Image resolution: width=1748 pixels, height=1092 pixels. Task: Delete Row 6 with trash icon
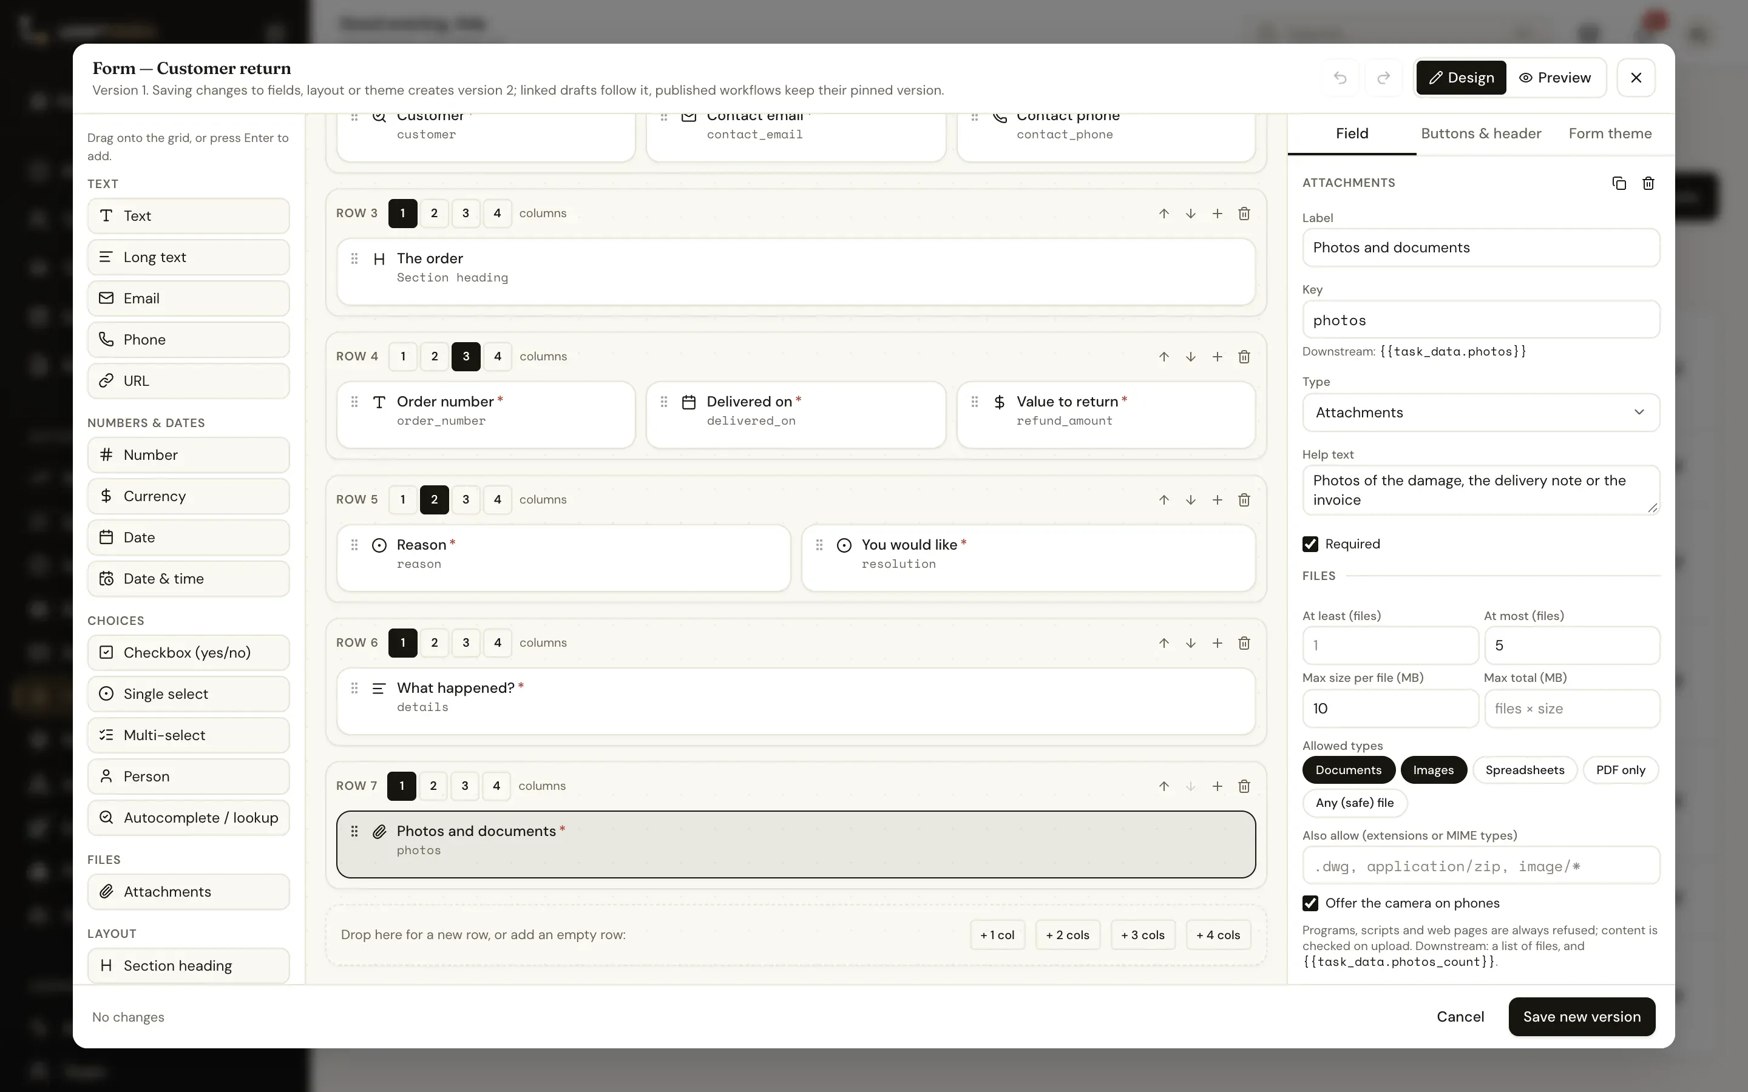[x=1244, y=643]
